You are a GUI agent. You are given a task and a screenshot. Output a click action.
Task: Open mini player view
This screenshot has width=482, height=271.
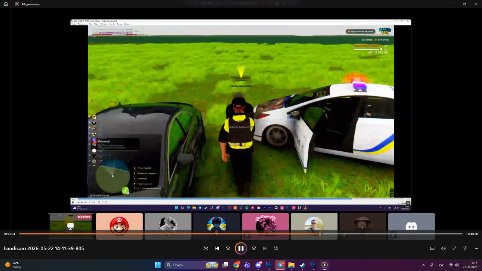465,248
